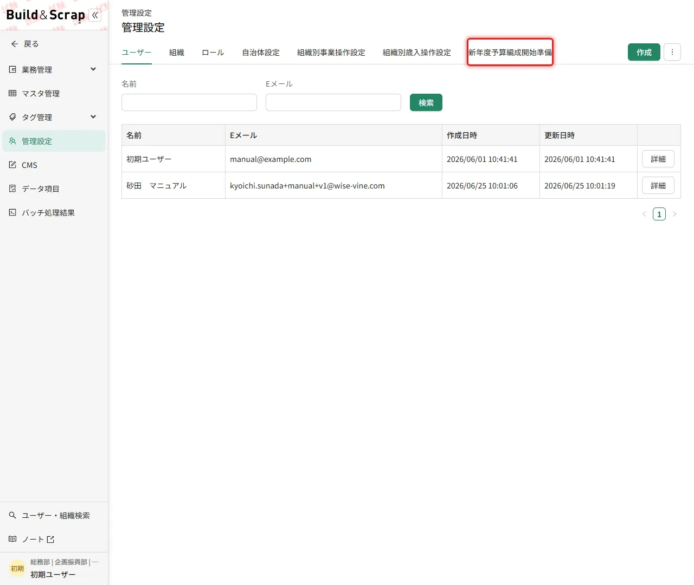Click the 初期 user avatar badge
Image resolution: width=694 pixels, height=585 pixels.
[x=17, y=568]
